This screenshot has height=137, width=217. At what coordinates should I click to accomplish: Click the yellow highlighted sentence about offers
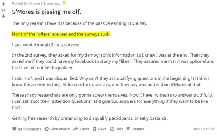(61, 34)
